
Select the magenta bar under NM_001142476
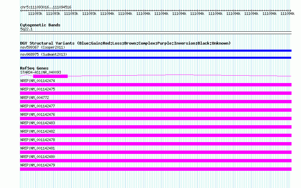(156, 118)
